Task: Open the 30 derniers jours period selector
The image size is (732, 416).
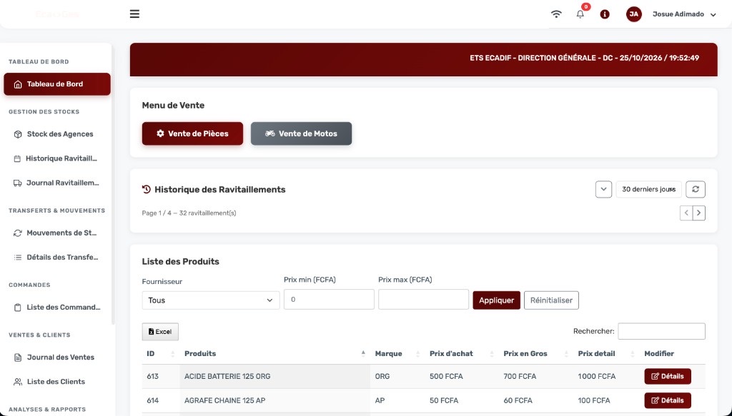Action: click(649, 190)
